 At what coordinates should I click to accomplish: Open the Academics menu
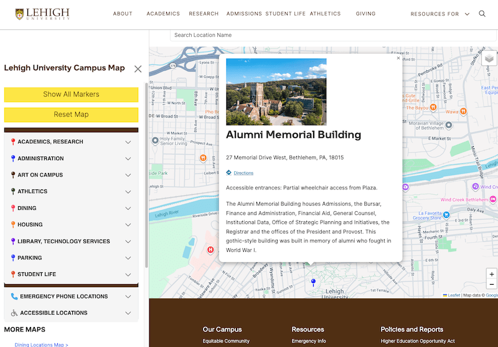163,14
